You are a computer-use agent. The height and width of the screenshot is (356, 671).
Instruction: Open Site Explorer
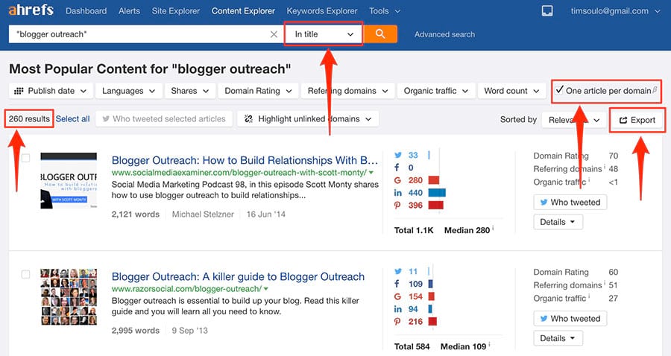click(x=175, y=11)
